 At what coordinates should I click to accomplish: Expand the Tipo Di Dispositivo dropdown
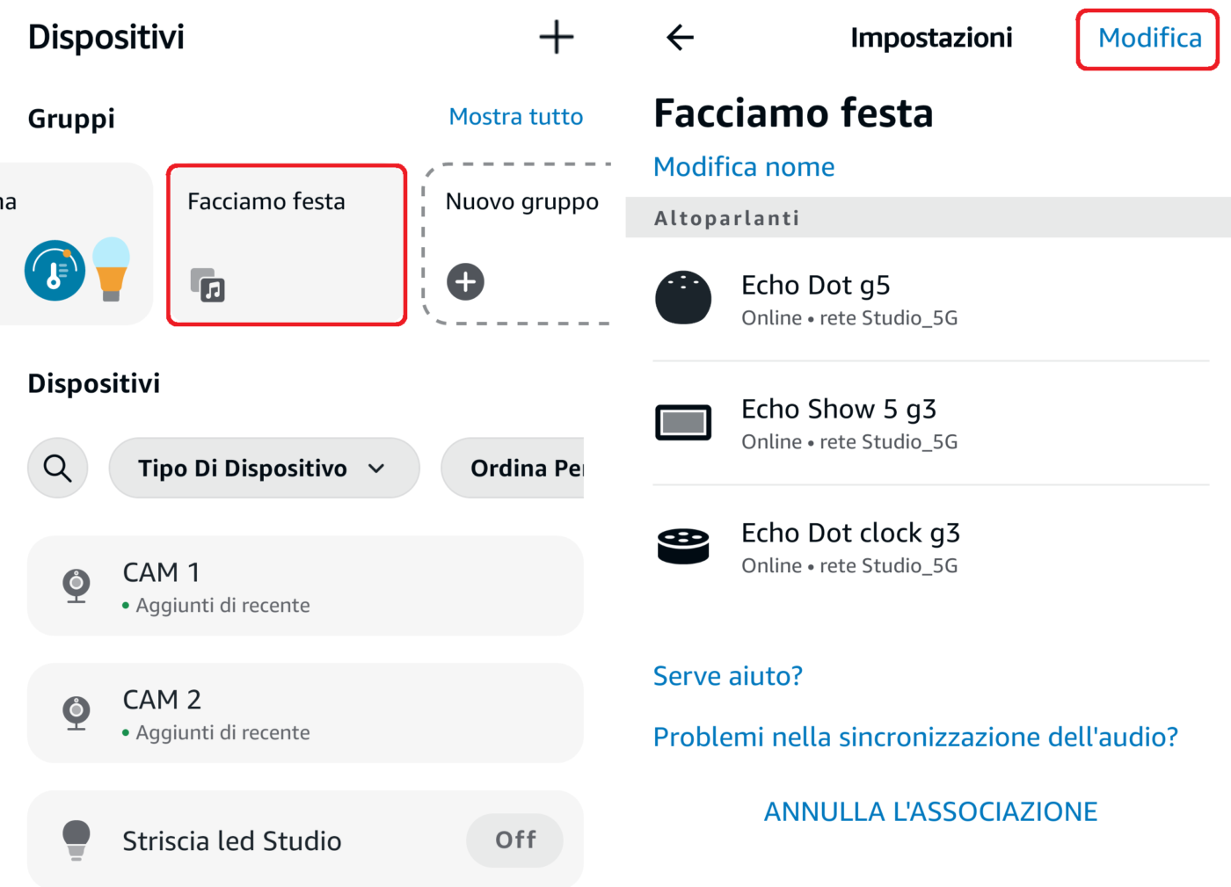point(264,468)
